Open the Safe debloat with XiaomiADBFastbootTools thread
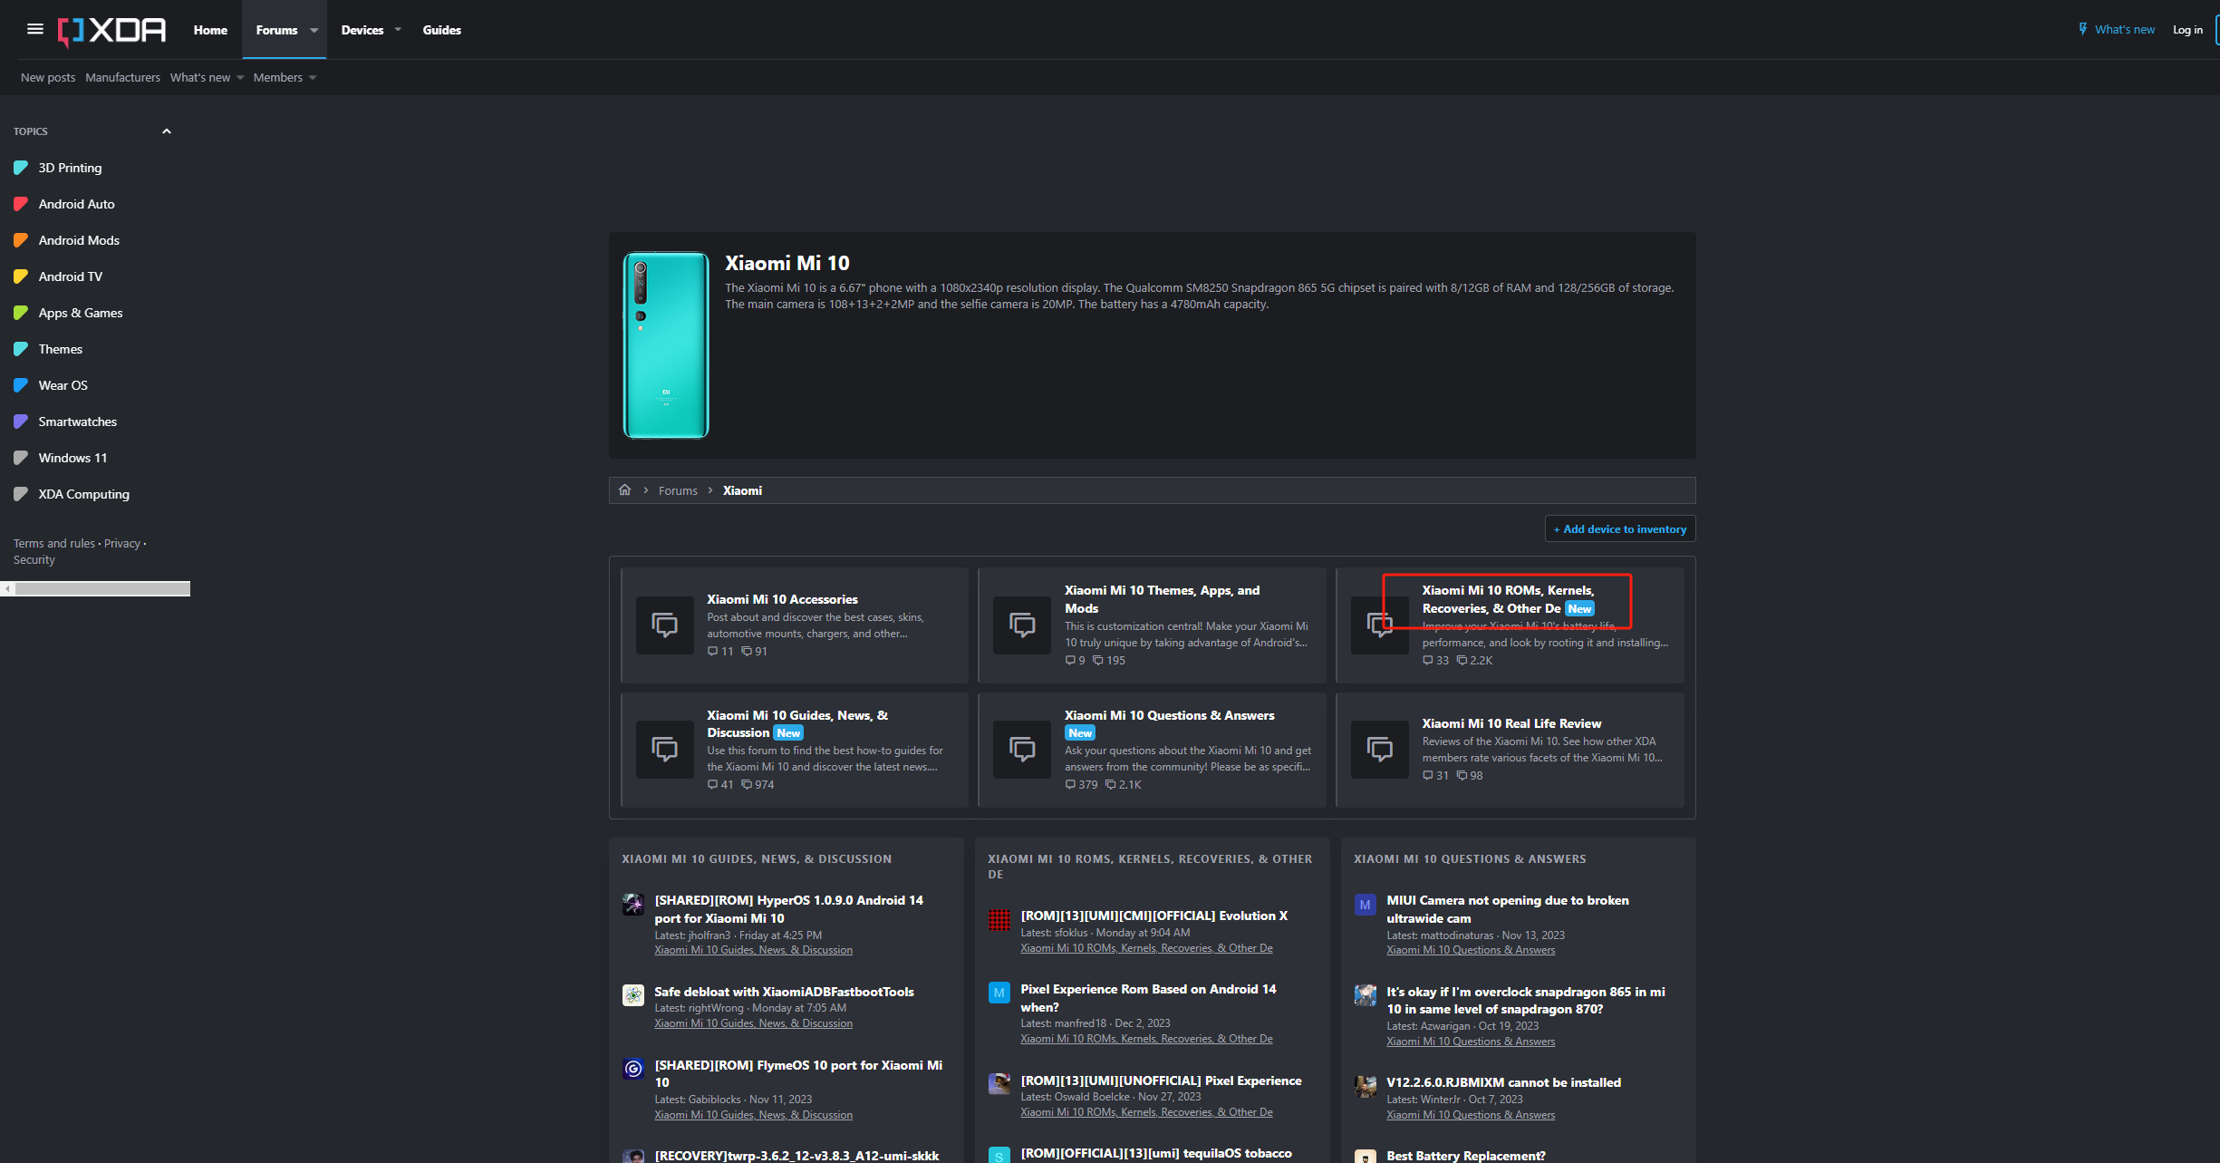The width and height of the screenshot is (2220, 1163). 784,992
